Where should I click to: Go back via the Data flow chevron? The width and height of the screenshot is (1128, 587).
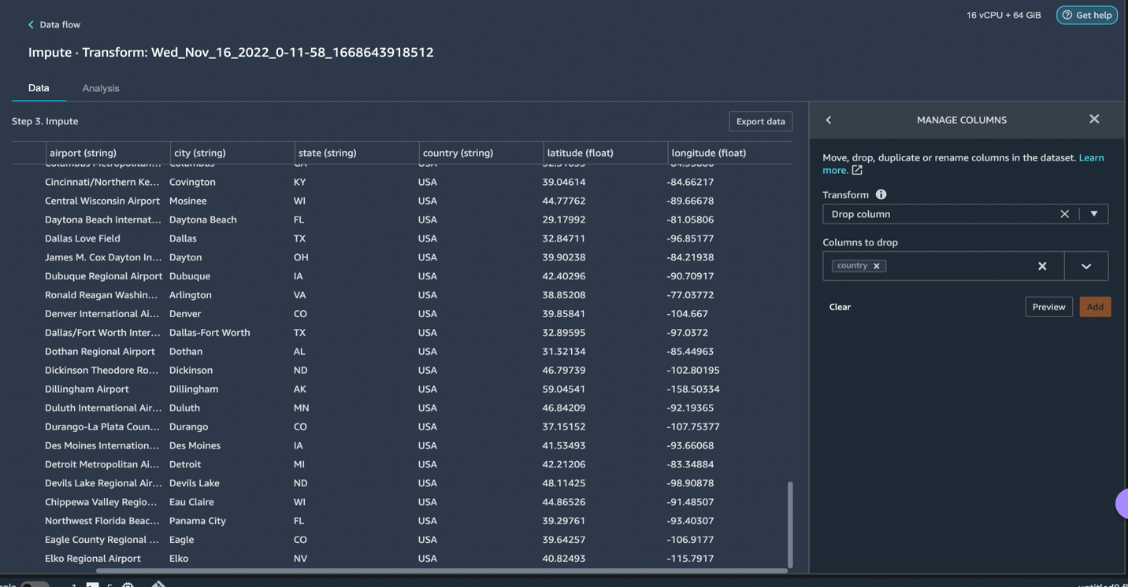pos(32,25)
